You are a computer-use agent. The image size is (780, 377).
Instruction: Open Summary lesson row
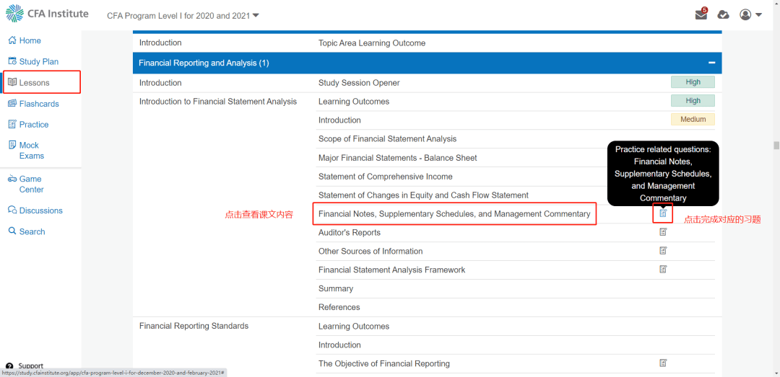(335, 288)
